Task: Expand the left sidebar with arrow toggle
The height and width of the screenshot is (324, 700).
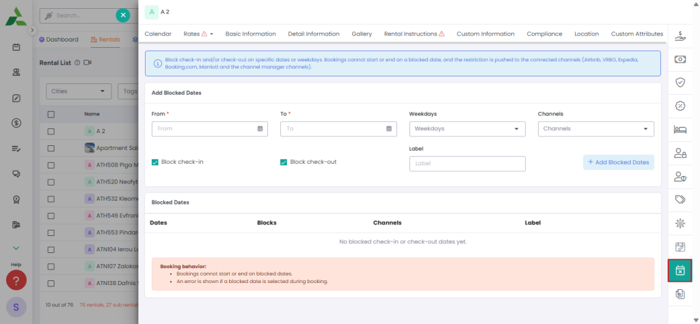Action: [32, 30]
